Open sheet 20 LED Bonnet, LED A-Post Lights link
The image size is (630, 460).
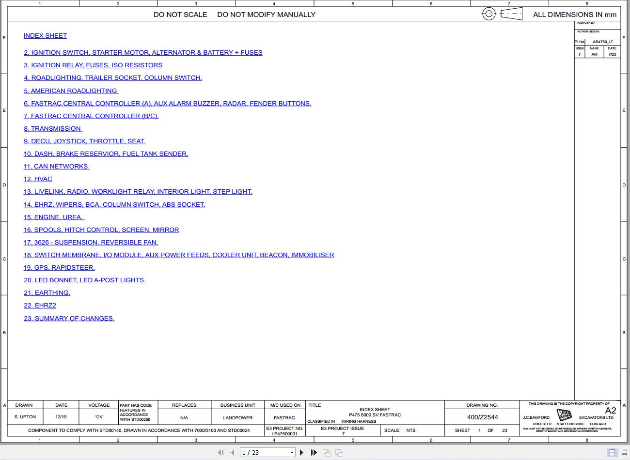[x=85, y=280]
